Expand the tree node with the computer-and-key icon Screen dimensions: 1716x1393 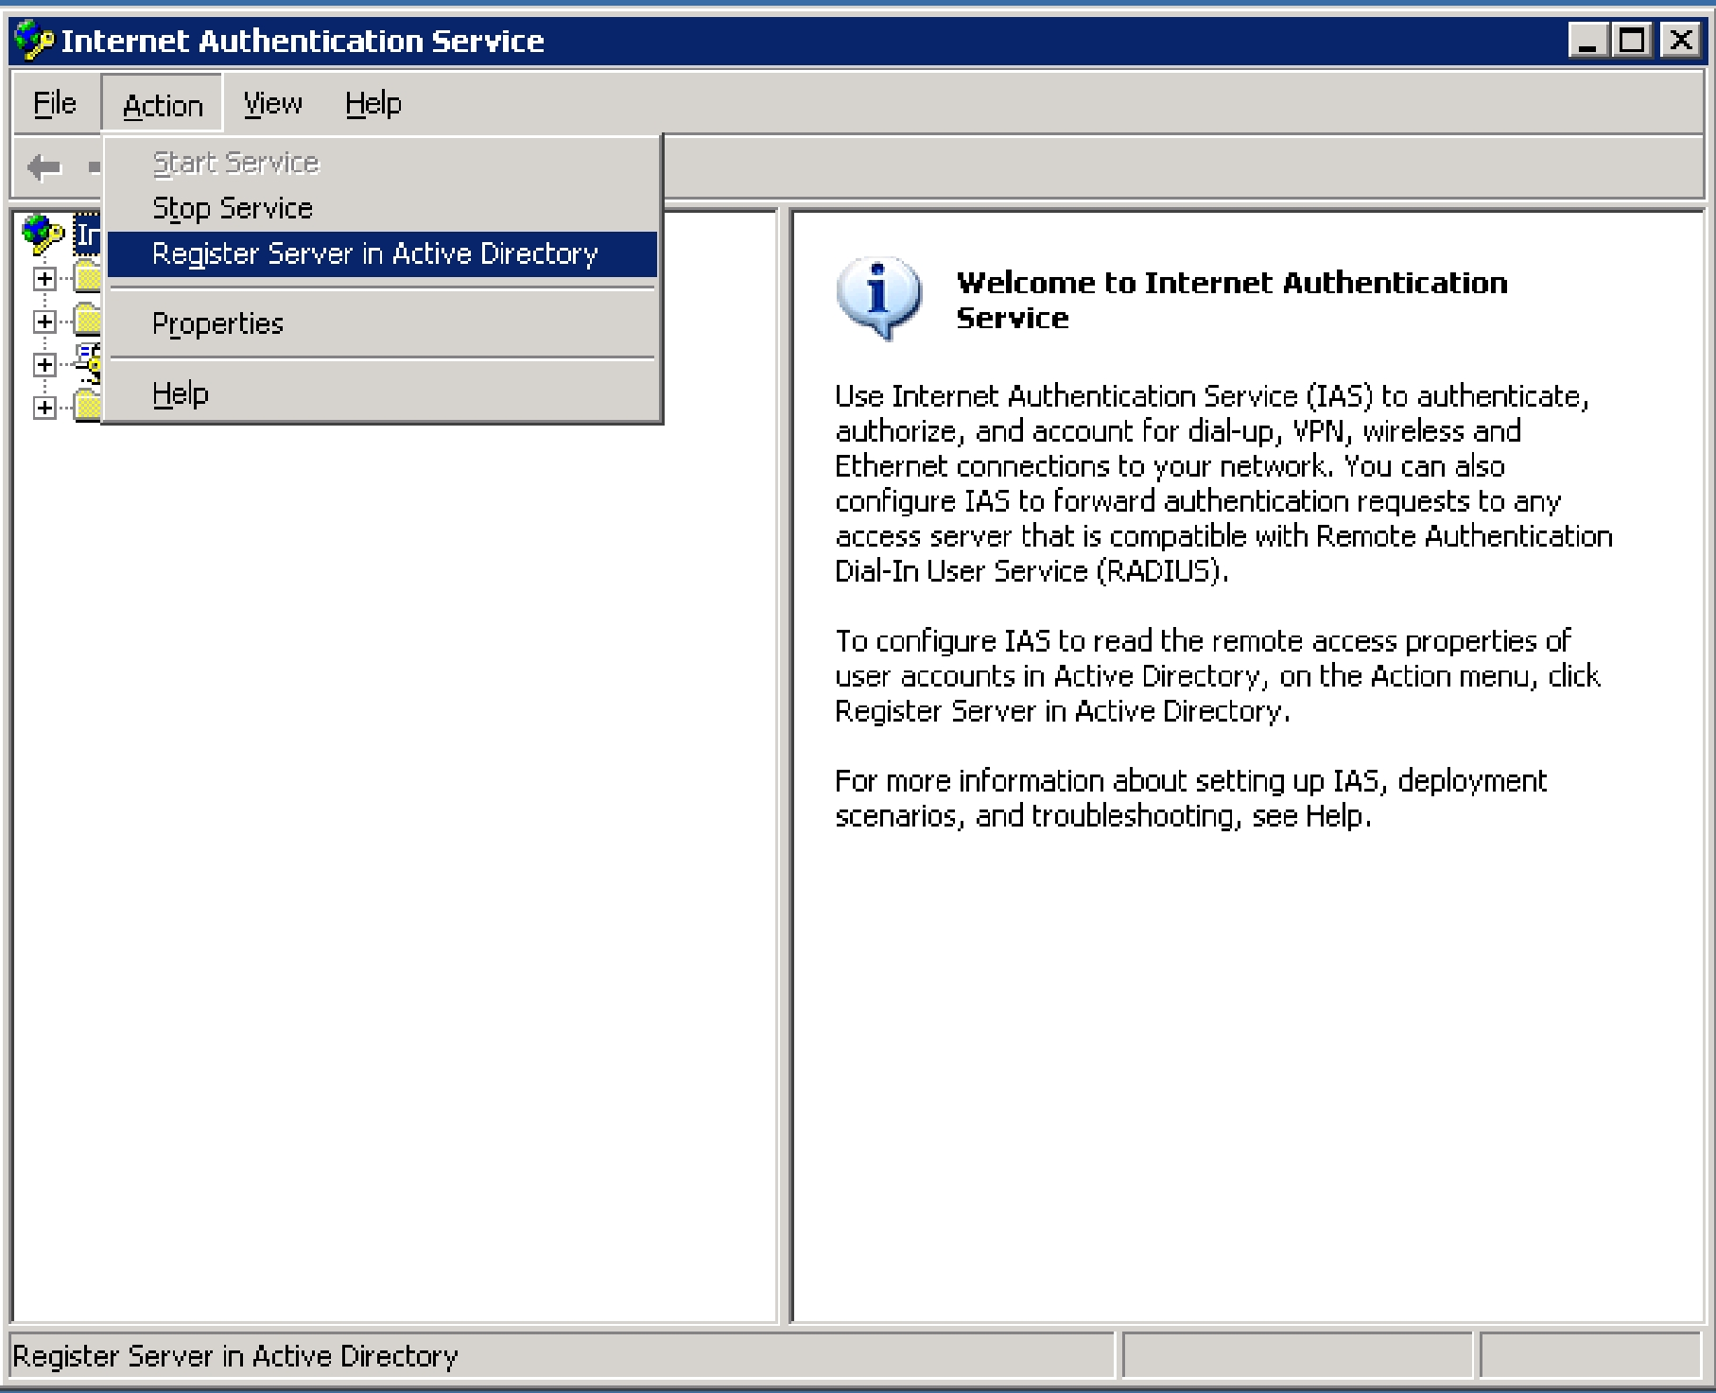coord(44,364)
